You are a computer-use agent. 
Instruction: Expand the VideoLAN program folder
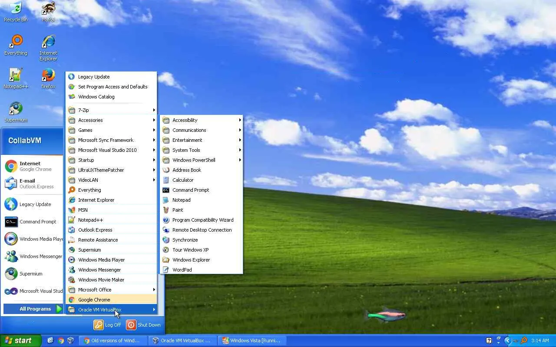click(111, 180)
